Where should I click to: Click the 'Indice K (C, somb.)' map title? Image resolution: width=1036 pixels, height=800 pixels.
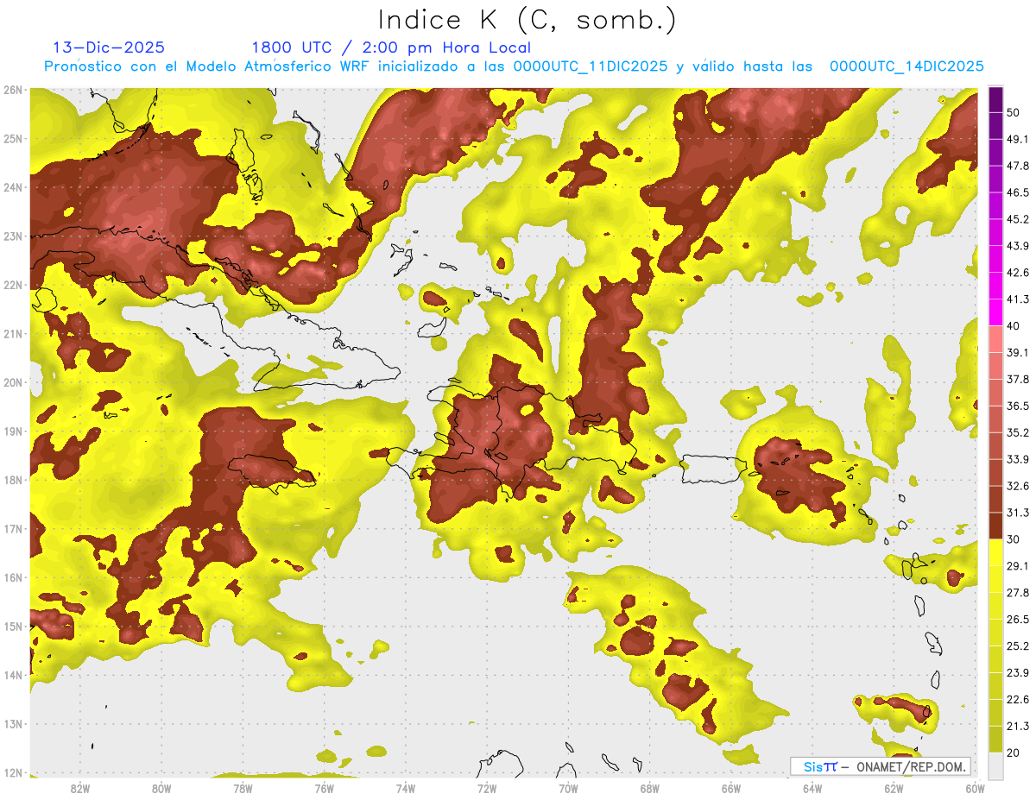[527, 20]
